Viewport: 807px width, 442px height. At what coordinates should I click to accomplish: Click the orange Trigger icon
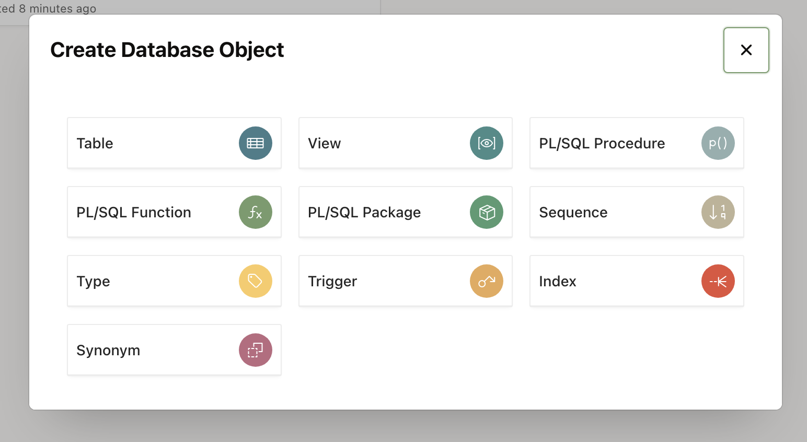coord(487,281)
